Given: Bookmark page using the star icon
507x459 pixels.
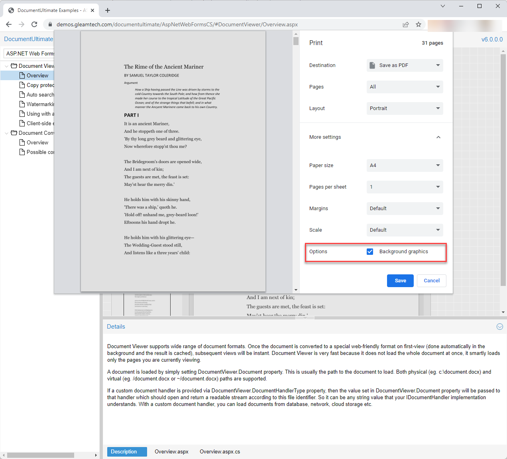Looking at the screenshot, I should click(419, 24).
